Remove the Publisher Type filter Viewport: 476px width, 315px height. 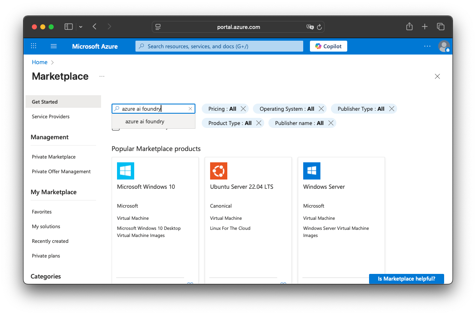point(392,109)
